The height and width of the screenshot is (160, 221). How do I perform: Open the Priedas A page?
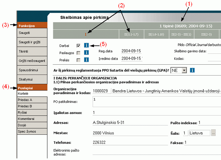[x=32, y=100]
